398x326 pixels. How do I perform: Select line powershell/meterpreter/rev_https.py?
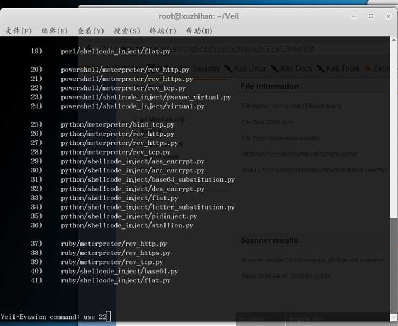tap(127, 79)
